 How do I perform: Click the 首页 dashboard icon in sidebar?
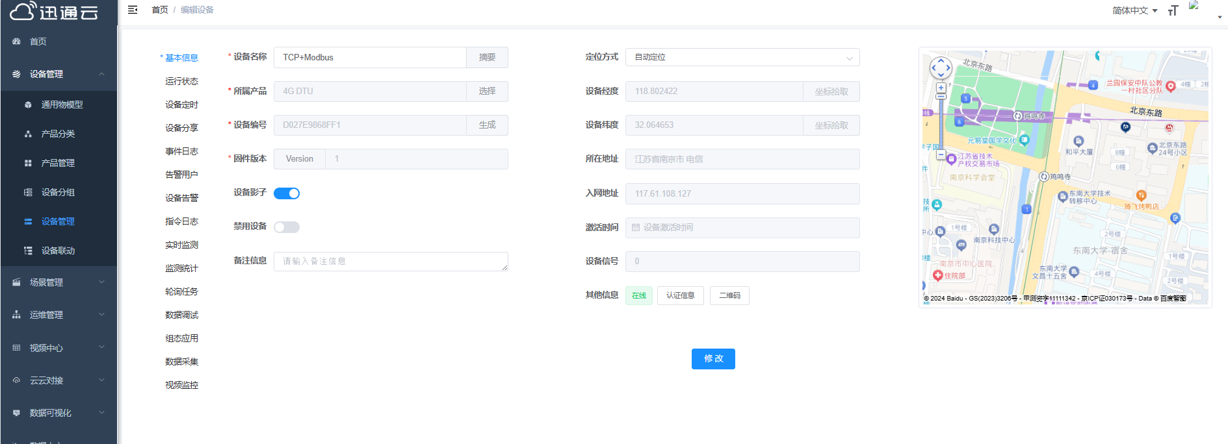pos(16,42)
